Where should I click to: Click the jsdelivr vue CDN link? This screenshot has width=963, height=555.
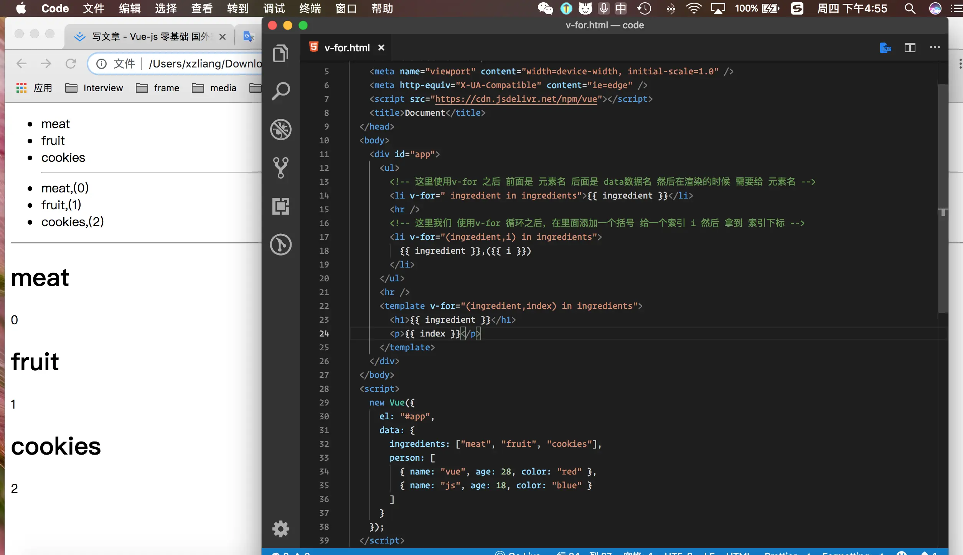[x=516, y=99]
